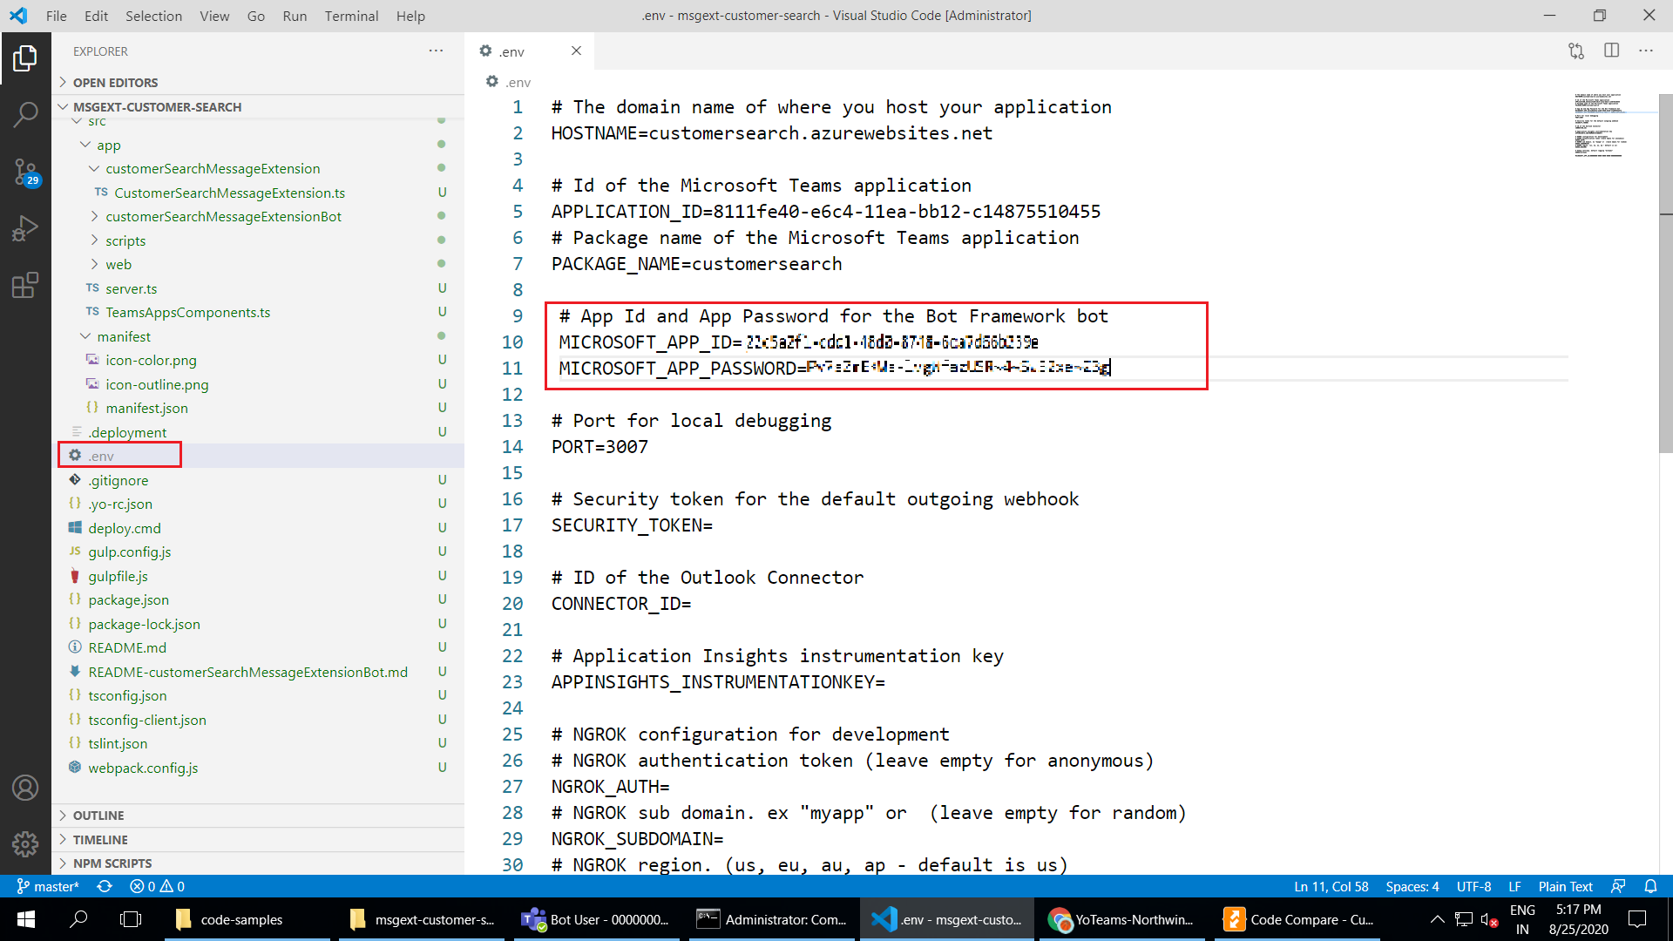Collapse the manifest folder
This screenshot has width=1673, height=941.
pos(123,336)
